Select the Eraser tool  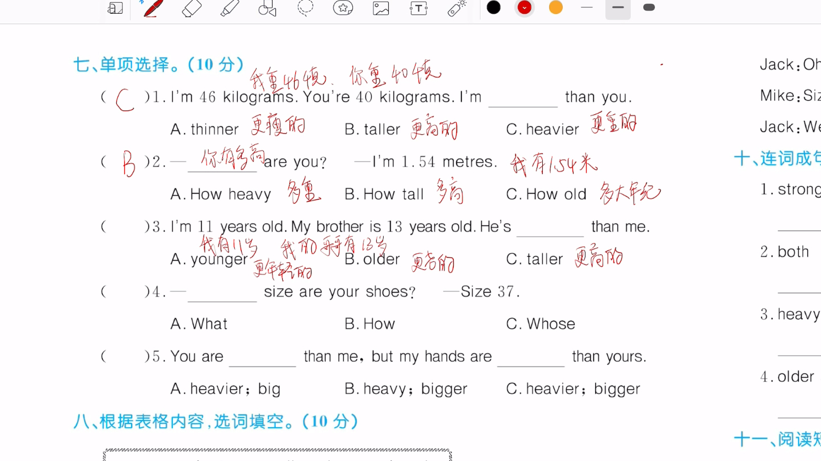pos(192,8)
